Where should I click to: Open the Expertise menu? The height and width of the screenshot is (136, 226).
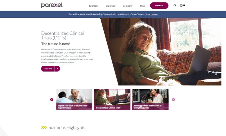[111, 6]
